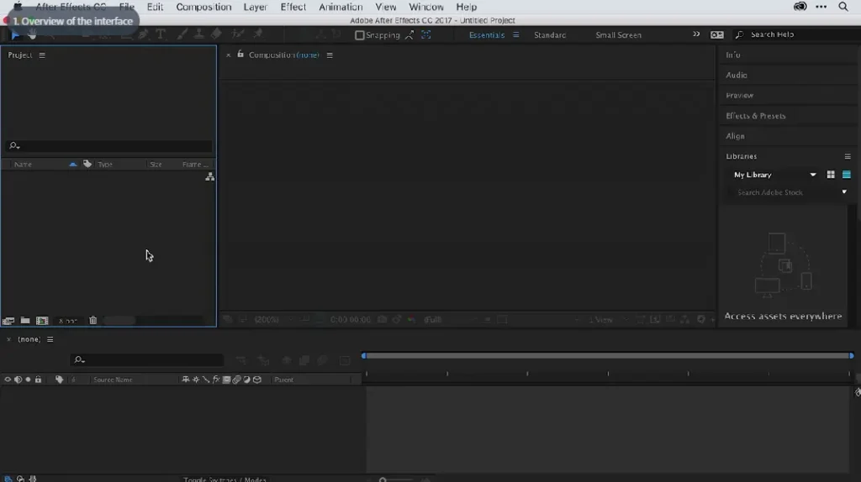Open the File menu
The height and width of the screenshot is (482, 861).
(x=127, y=7)
